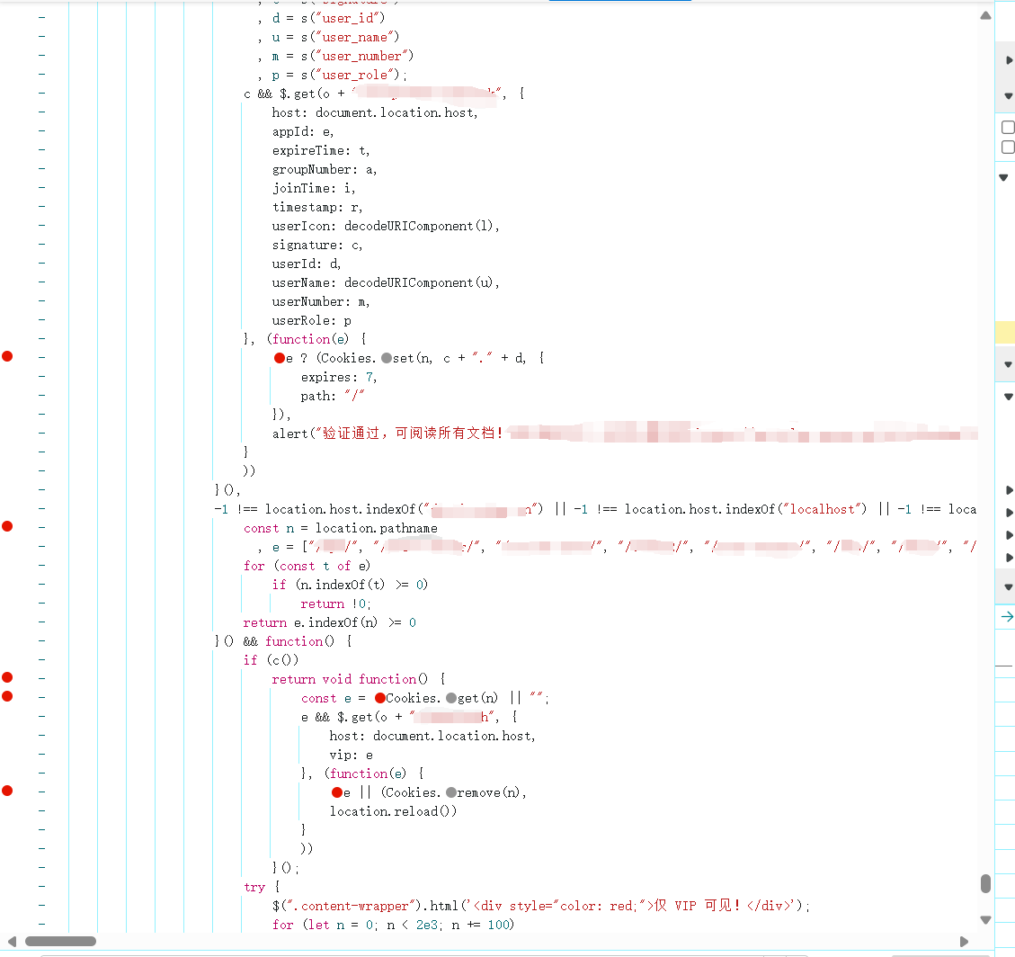Remove gutter breakpoint on "const n = location.pathname" line
Image resolution: width=1015 pixels, height=957 pixels.
tap(7, 527)
